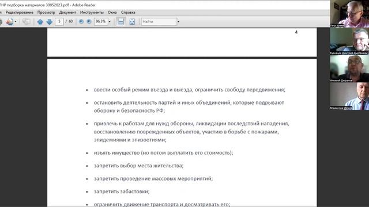Go to previous page with up arrow
The image size is (369, 207).
(40, 22)
